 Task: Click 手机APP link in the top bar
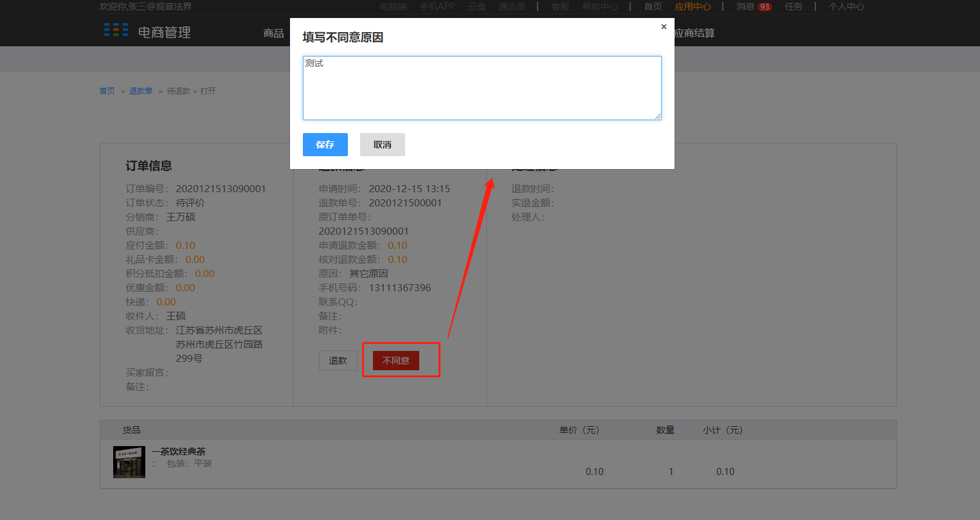tap(437, 6)
